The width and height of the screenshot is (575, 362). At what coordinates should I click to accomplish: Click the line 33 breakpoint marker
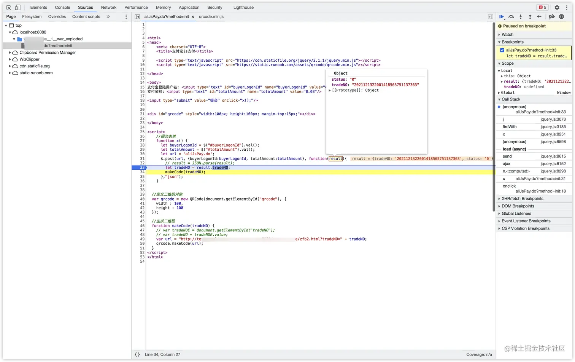139,167
